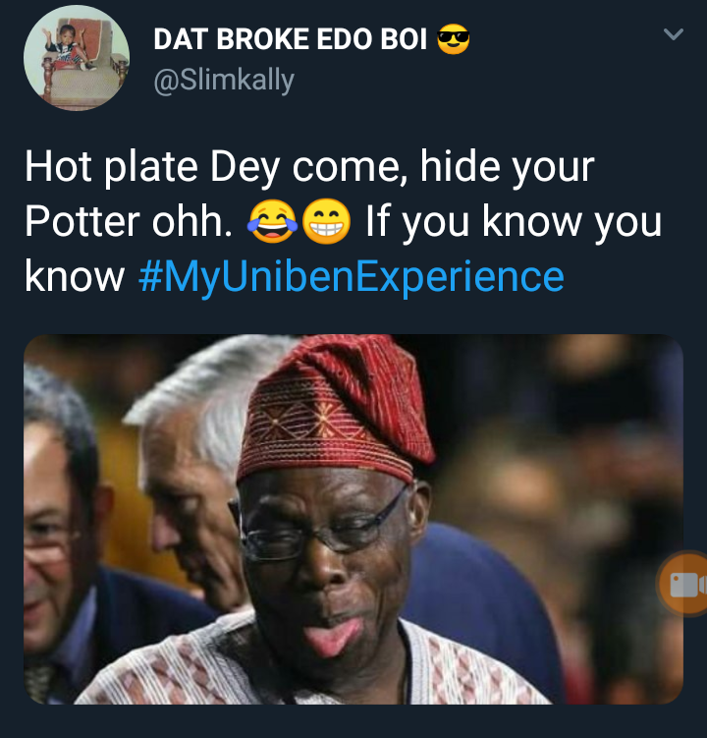Open the profile avatar of the tweet author
707x738 pixels.
(76, 58)
